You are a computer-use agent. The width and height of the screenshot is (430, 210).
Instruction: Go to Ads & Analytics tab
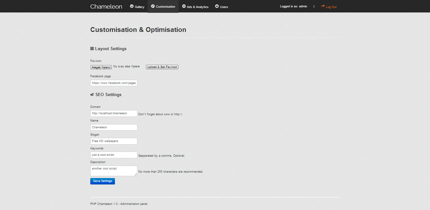tap(195, 6)
